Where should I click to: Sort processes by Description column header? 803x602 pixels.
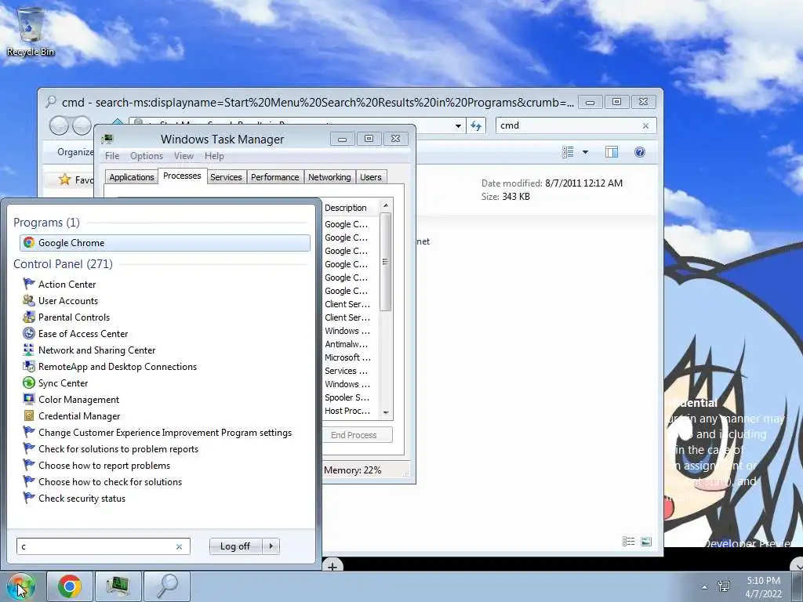tap(351, 207)
